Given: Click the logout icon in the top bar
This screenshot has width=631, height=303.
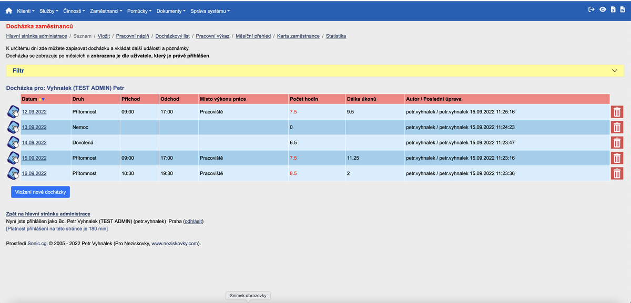Looking at the screenshot, I should 592,9.
